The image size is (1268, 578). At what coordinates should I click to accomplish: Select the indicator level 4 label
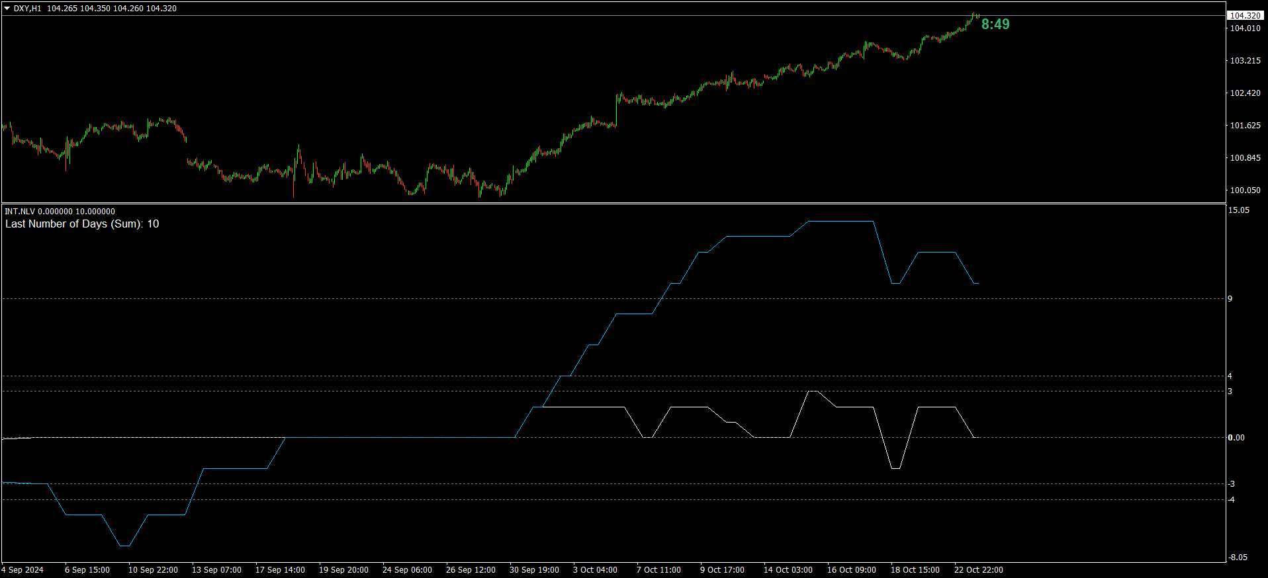point(1230,376)
